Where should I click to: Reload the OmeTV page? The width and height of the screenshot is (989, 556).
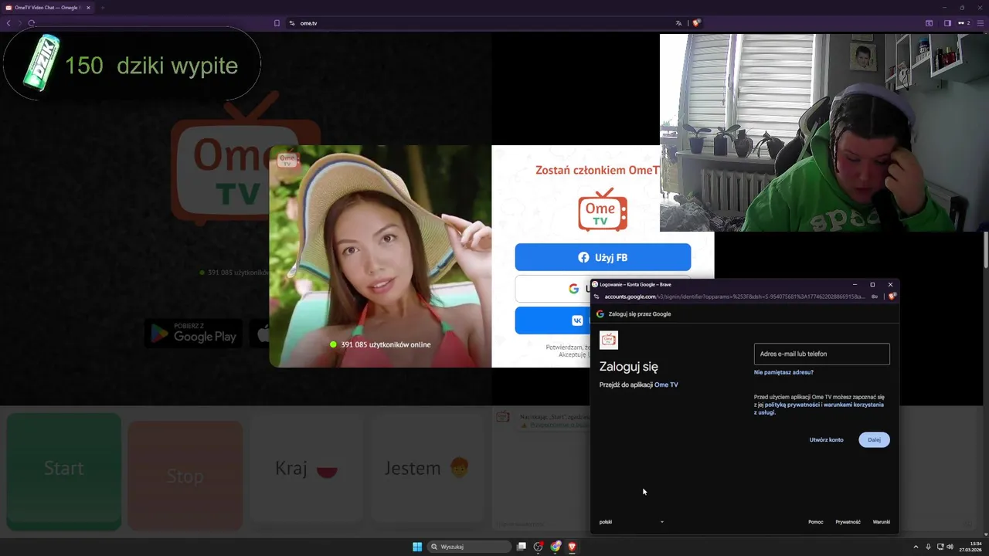[x=32, y=23]
